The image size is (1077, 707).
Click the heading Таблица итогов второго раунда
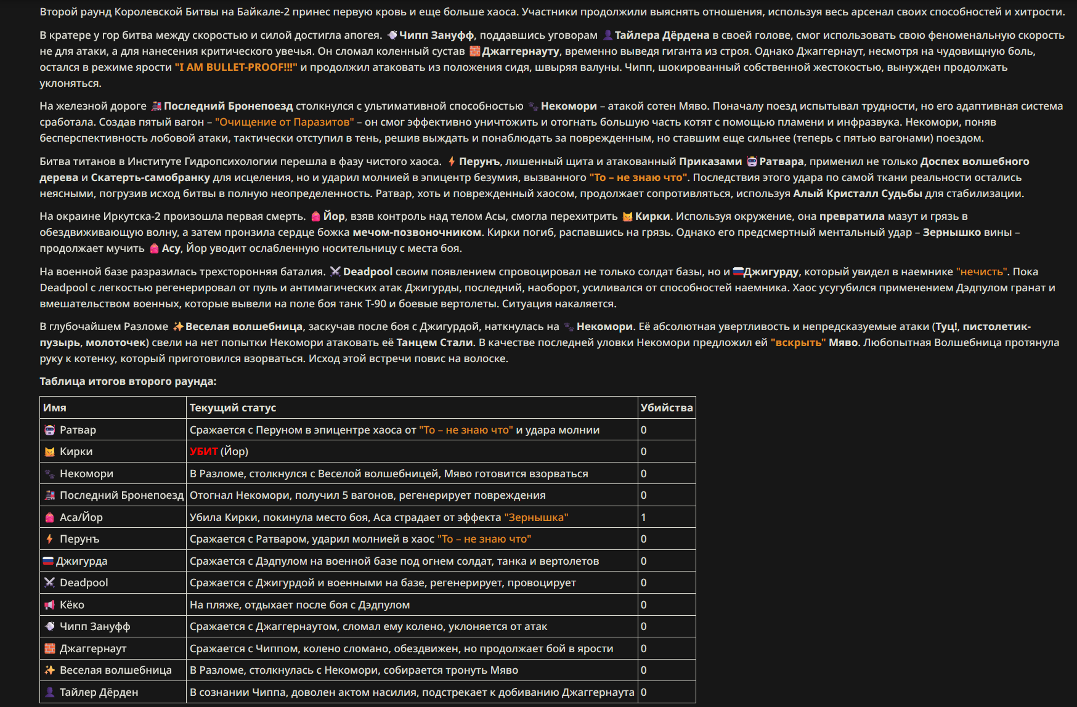click(128, 381)
